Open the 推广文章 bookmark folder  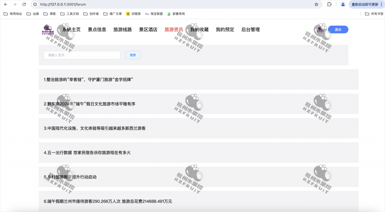113,14
